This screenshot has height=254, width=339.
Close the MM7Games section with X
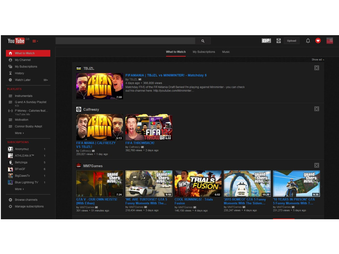[x=317, y=166]
